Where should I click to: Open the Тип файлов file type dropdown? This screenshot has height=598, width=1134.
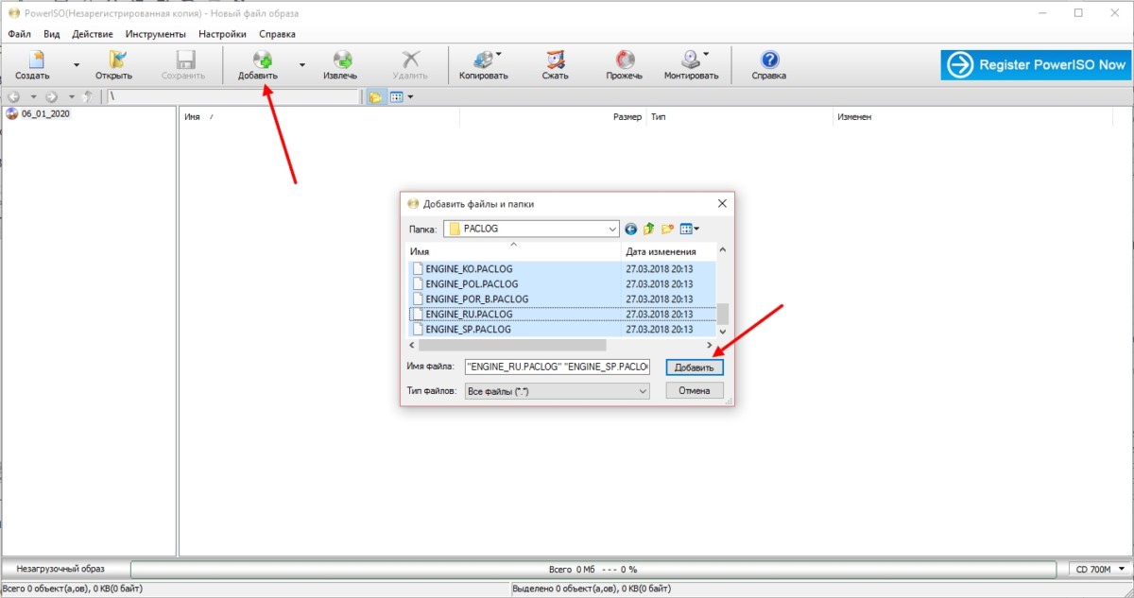642,391
